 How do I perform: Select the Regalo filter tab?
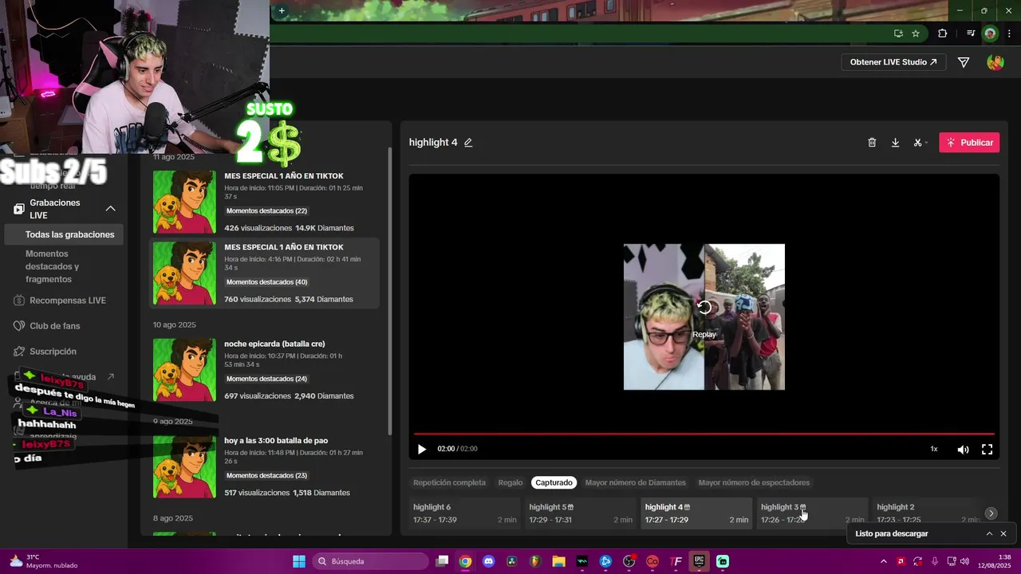click(x=510, y=482)
